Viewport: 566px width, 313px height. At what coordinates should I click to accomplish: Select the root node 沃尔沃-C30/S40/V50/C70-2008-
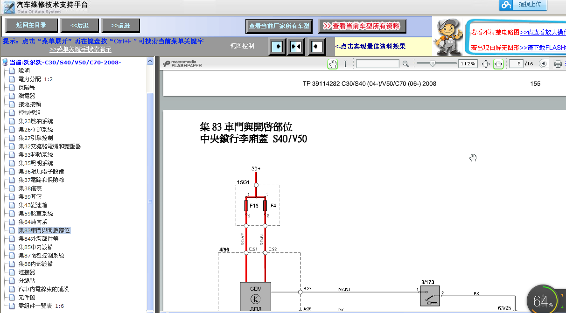65,63
